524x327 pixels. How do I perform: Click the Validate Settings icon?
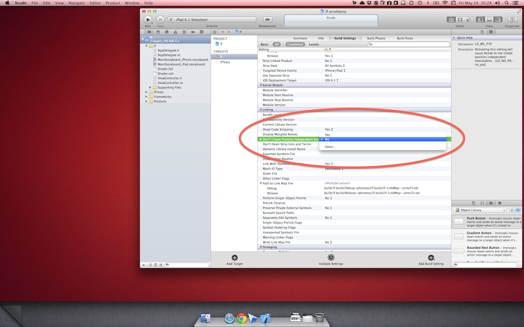[331, 258]
